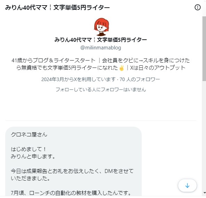This screenshot has width=206, height=198.
Task: Click the vertical scrollbar thumb
Action: pos(204,49)
